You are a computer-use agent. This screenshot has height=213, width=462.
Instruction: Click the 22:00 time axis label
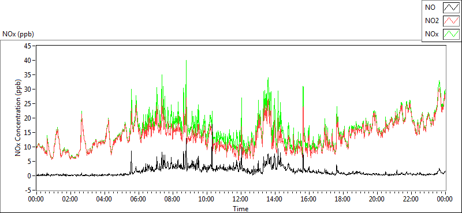coord(411,199)
